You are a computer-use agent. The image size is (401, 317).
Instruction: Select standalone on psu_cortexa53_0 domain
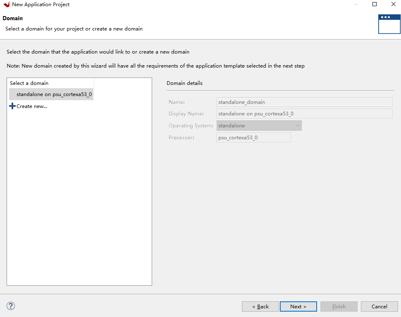point(54,94)
